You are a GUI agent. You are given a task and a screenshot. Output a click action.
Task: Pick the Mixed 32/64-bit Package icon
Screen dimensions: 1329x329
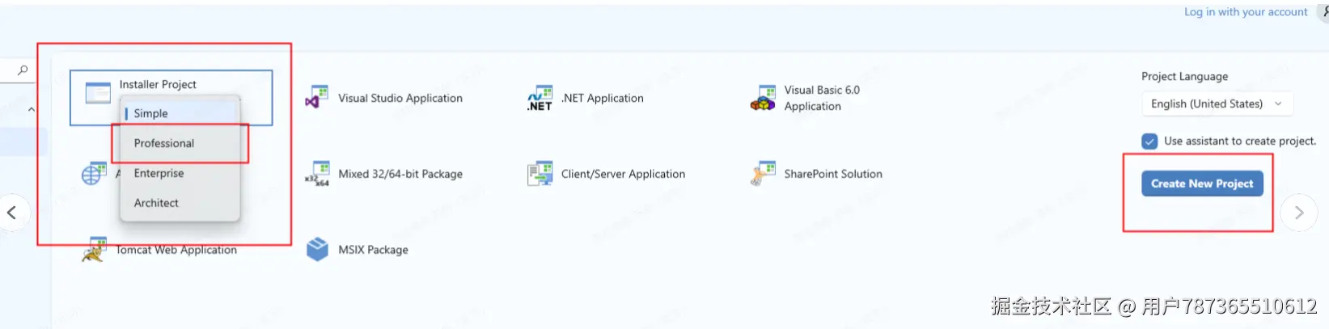point(317,174)
